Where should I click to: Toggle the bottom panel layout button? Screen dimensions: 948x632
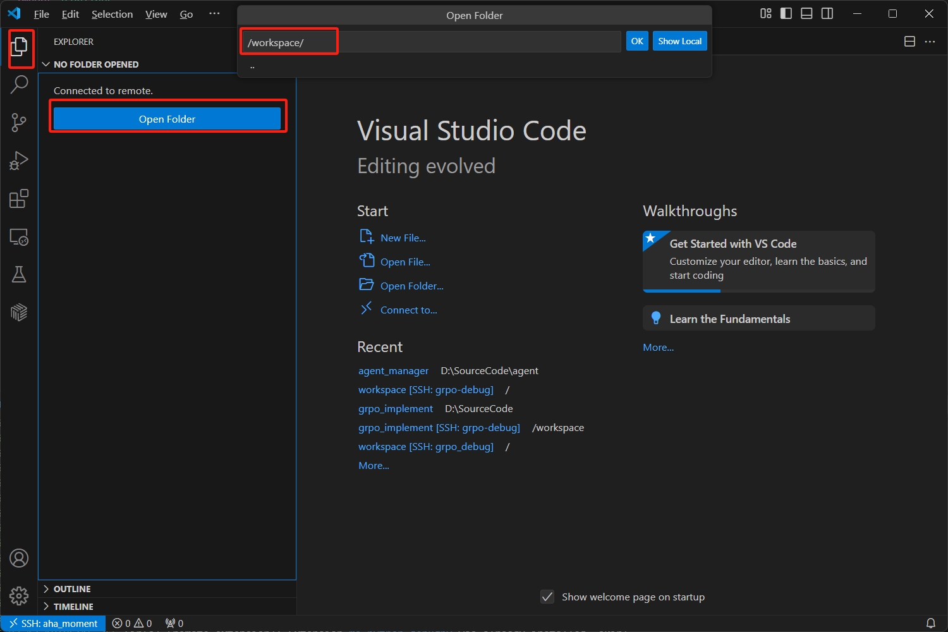click(x=806, y=14)
